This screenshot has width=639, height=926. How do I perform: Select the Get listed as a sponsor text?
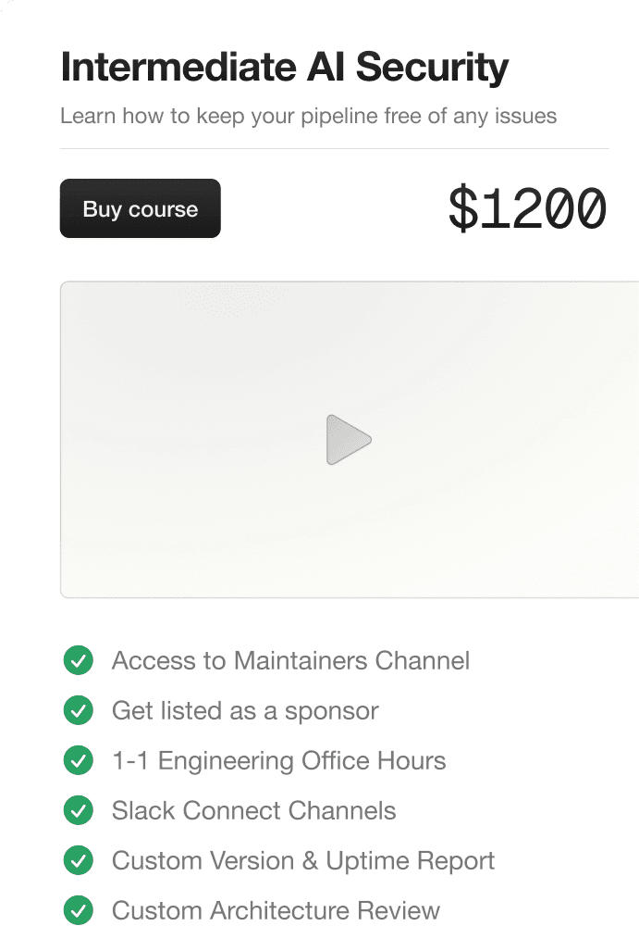[x=245, y=711]
